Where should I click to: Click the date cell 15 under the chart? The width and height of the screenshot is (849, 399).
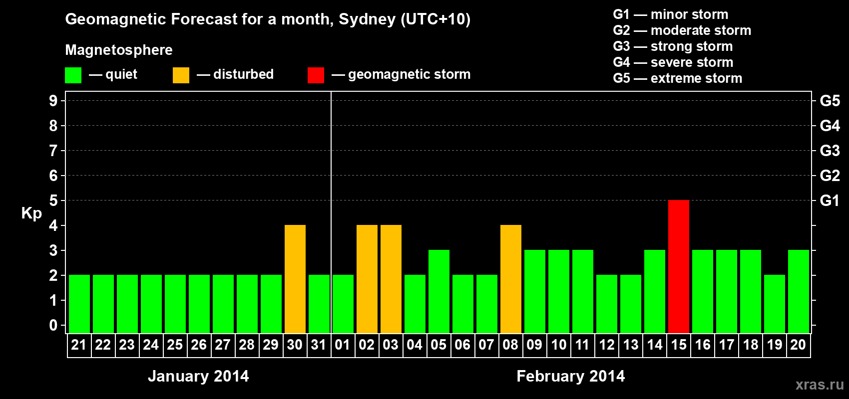(679, 345)
